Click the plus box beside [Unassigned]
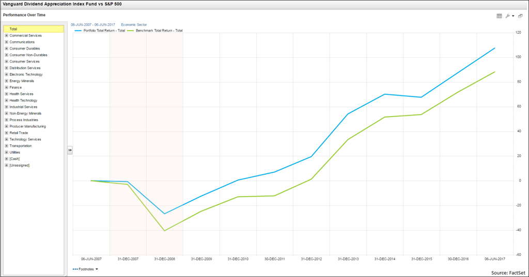Image resolution: width=529 pixels, height=277 pixels. [x=6, y=165]
